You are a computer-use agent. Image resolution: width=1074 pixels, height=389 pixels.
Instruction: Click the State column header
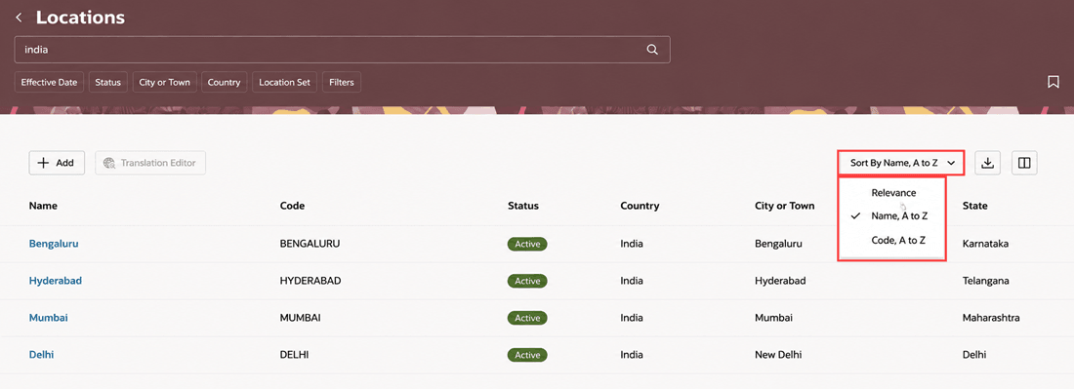974,206
